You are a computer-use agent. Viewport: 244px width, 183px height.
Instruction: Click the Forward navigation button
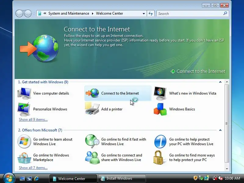point(28,13)
